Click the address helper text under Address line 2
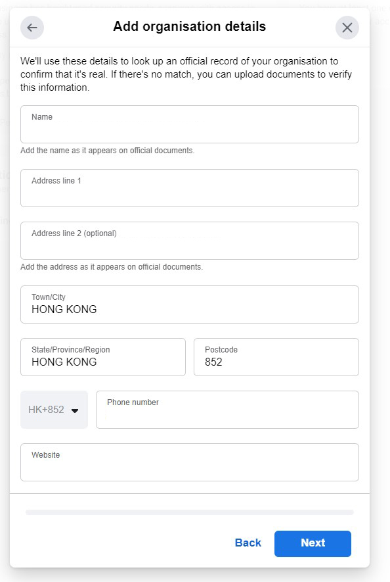 click(x=112, y=267)
